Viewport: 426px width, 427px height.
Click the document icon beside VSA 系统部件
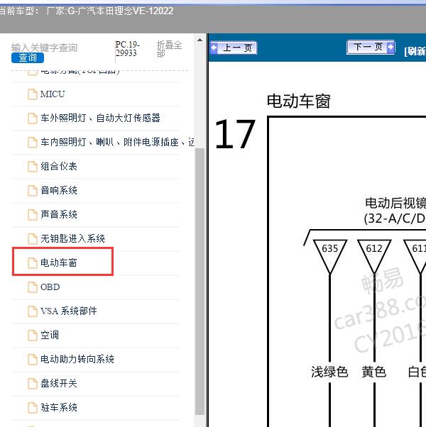[33, 311]
